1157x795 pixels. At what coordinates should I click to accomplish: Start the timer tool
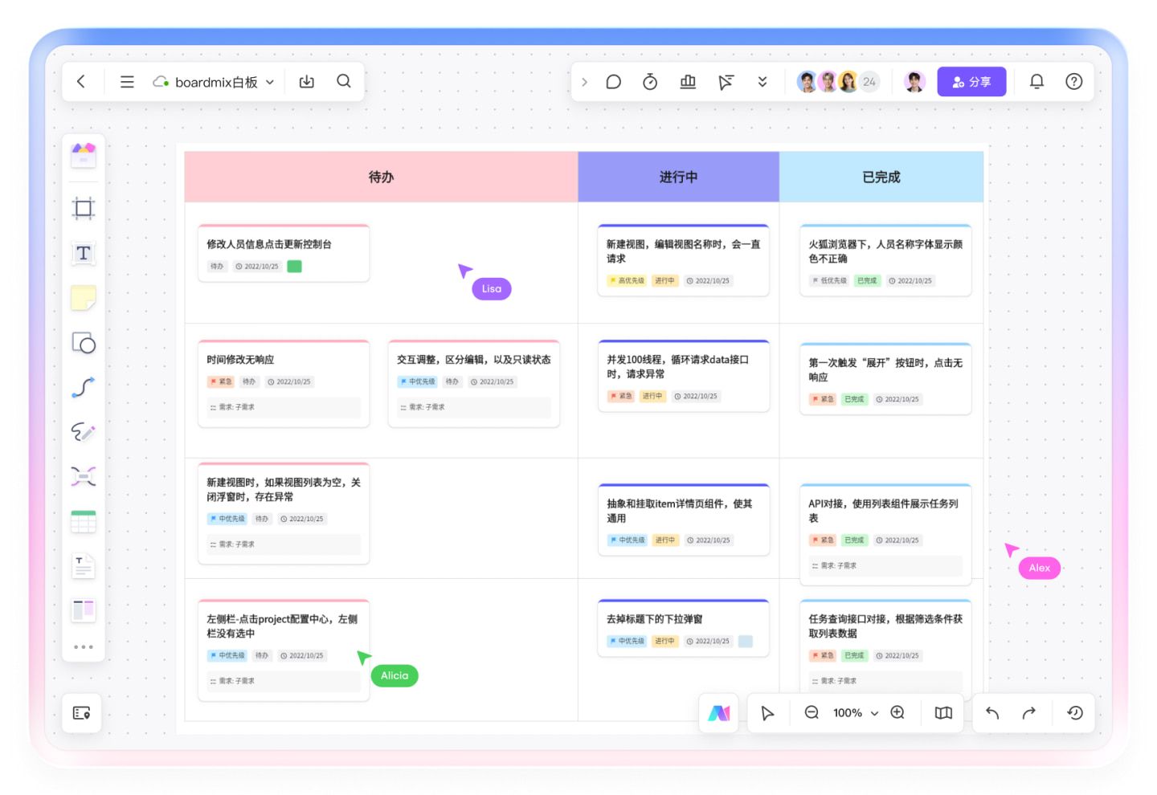[650, 82]
